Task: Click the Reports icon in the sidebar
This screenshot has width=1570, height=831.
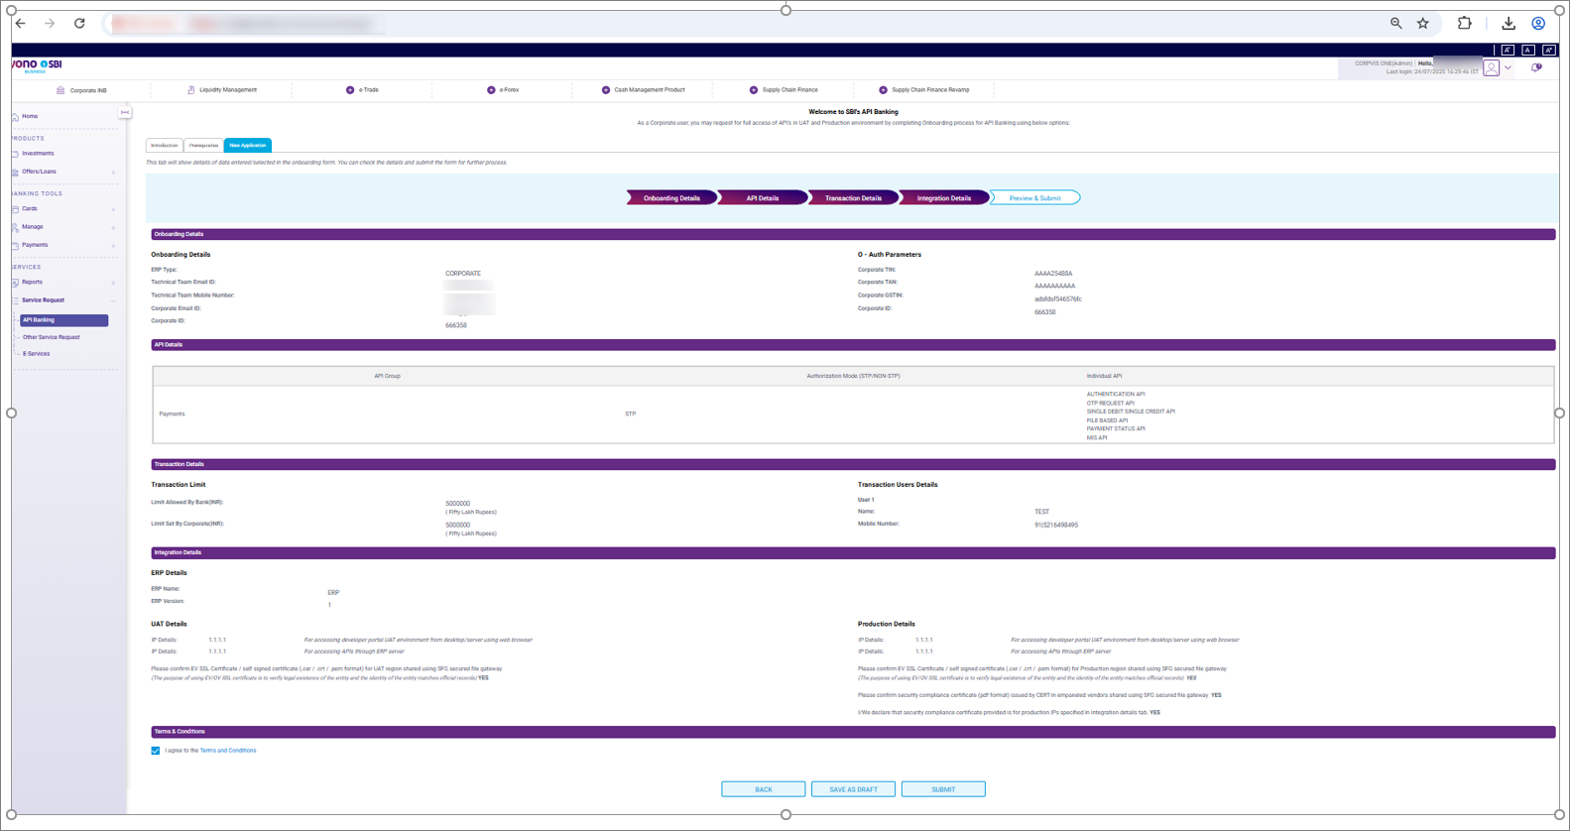Action: (x=15, y=283)
